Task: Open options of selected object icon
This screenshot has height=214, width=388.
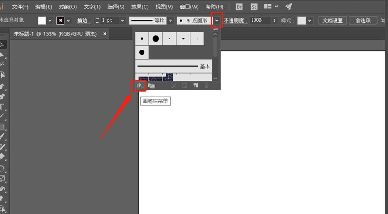Action: [185, 86]
